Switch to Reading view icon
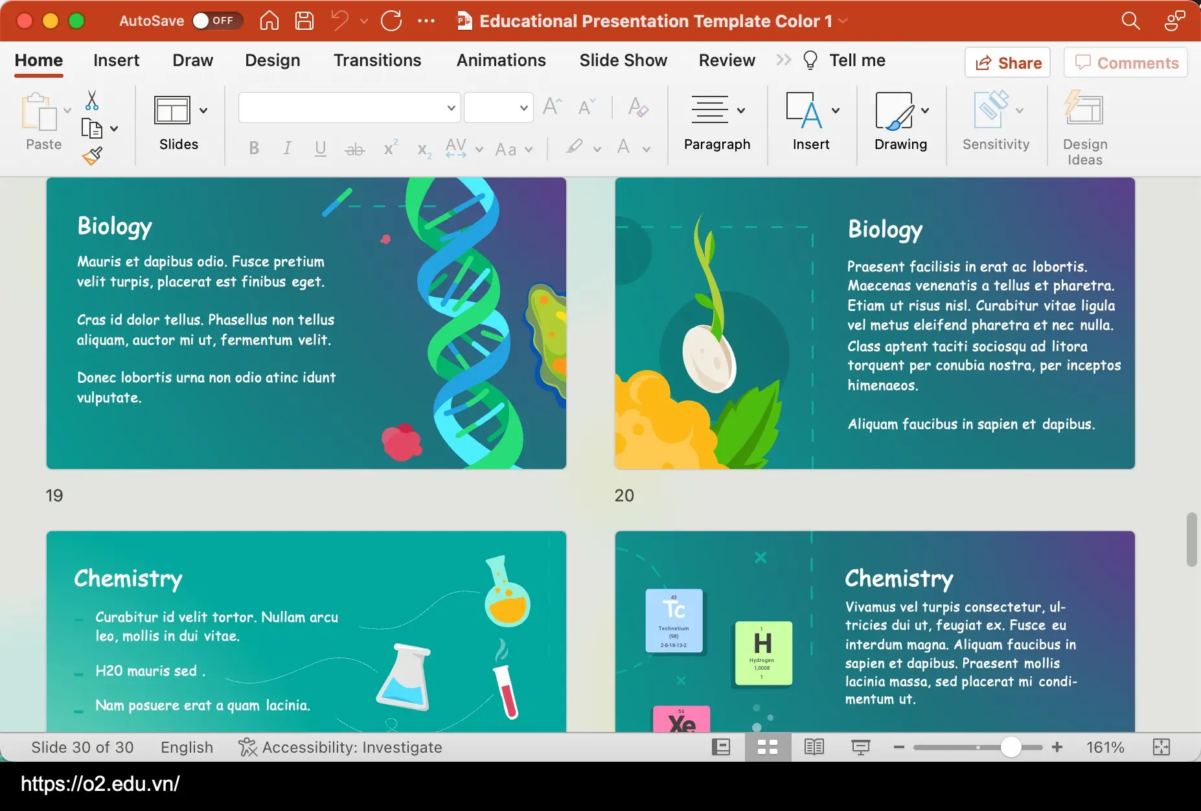The width and height of the screenshot is (1201, 811). tap(814, 747)
